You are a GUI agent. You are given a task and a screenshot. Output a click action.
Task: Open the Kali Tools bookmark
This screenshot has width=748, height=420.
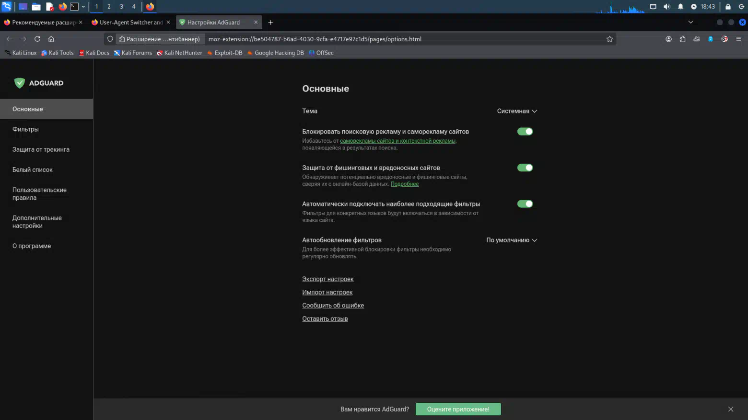coord(58,53)
